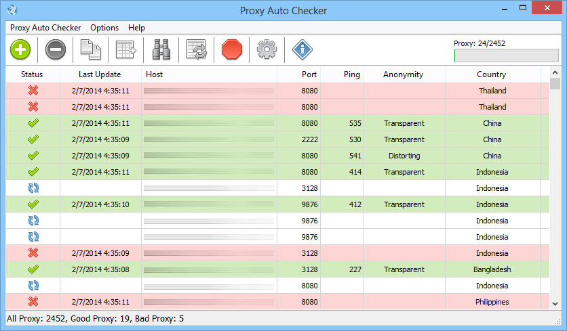Click the red X status at 4:35:09 Indonesia row
567x331 pixels.
click(x=33, y=252)
